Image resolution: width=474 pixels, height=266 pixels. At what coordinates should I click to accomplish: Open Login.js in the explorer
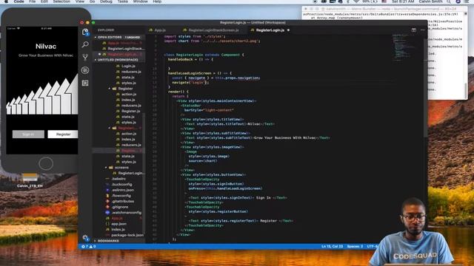coord(128,66)
